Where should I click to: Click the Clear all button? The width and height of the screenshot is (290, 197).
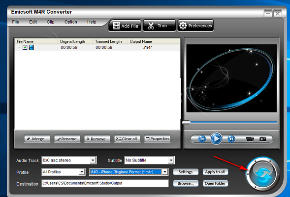127,139
